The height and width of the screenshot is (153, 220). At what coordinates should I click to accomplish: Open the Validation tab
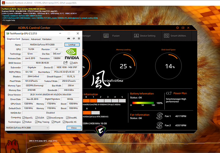pyautogui.click(x=47, y=39)
